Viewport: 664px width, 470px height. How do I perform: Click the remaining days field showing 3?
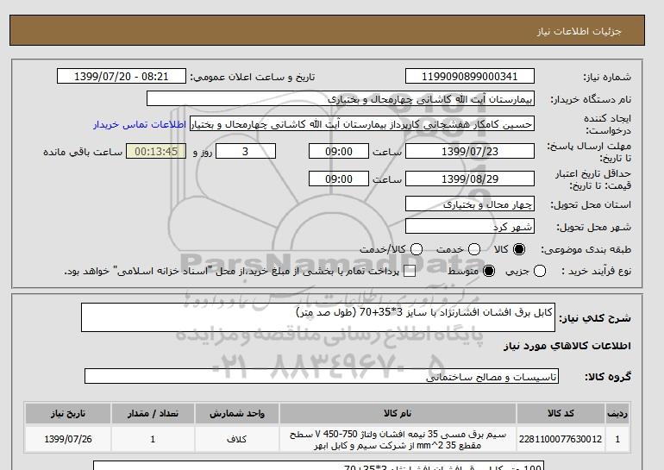click(246, 151)
